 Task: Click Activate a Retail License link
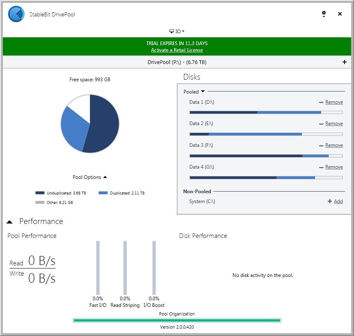point(177,50)
